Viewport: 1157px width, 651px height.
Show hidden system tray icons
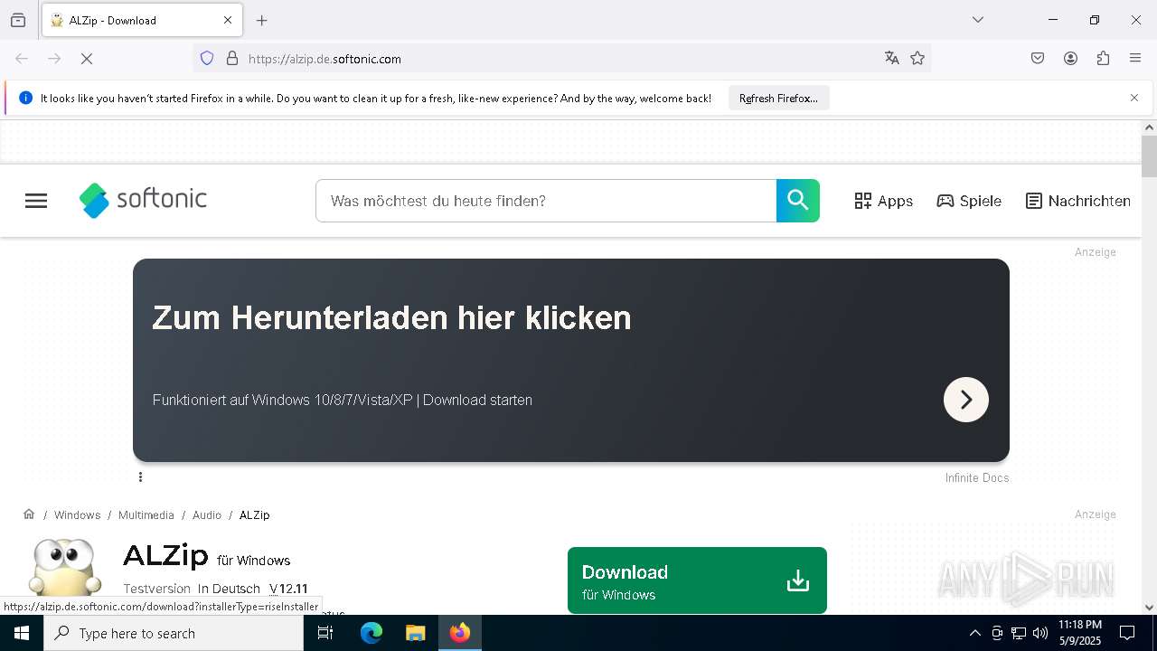pyautogui.click(x=974, y=633)
